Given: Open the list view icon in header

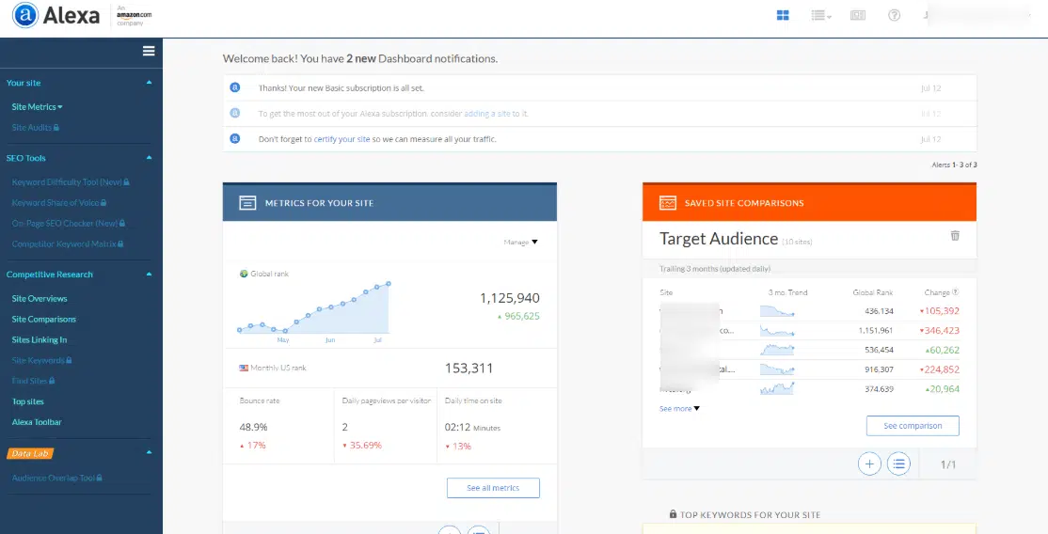Looking at the screenshot, I should point(819,15).
